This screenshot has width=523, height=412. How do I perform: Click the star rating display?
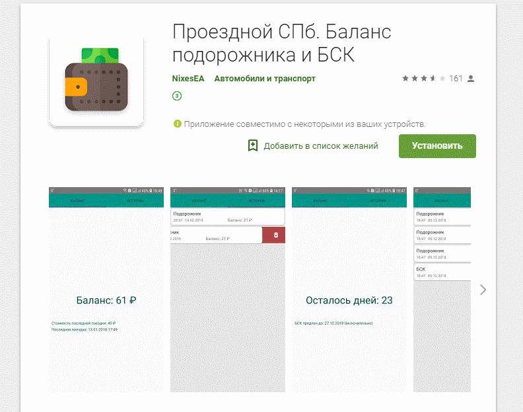click(x=423, y=79)
